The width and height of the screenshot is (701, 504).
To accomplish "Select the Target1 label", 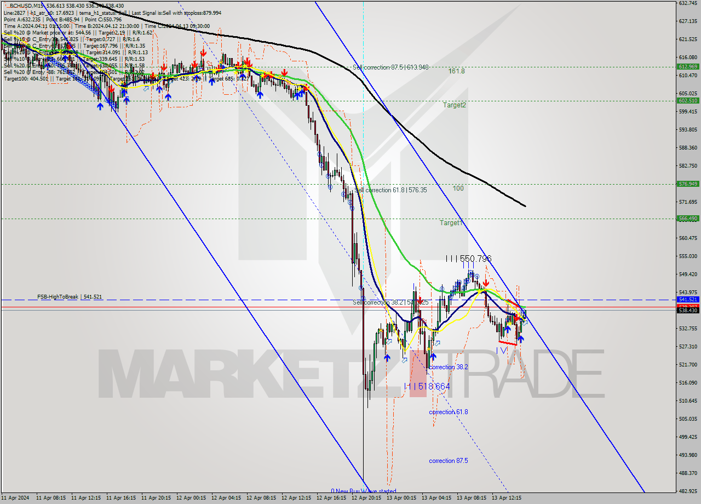I will pos(451,223).
